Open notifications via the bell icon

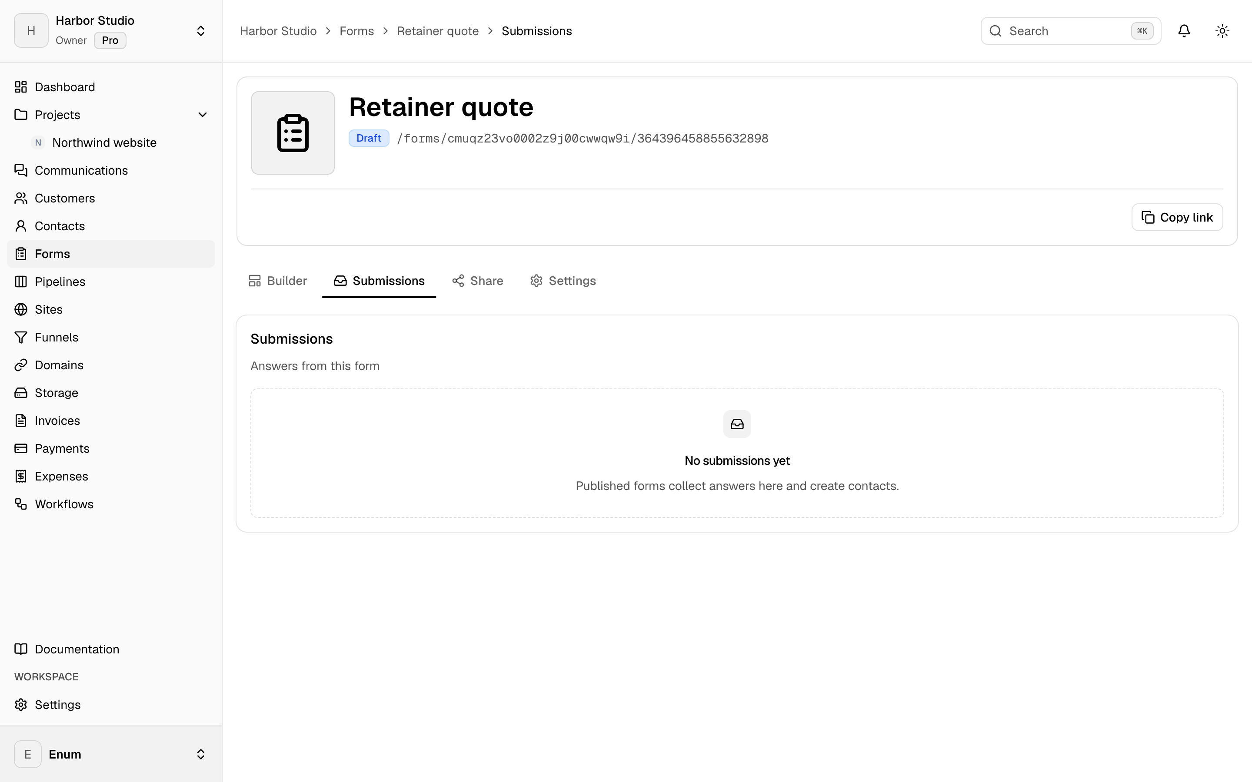(1184, 31)
